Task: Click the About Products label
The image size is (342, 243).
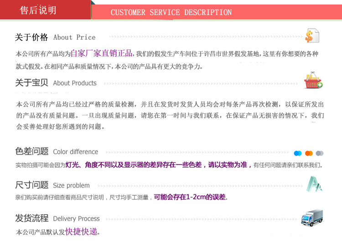Action: 75,83
